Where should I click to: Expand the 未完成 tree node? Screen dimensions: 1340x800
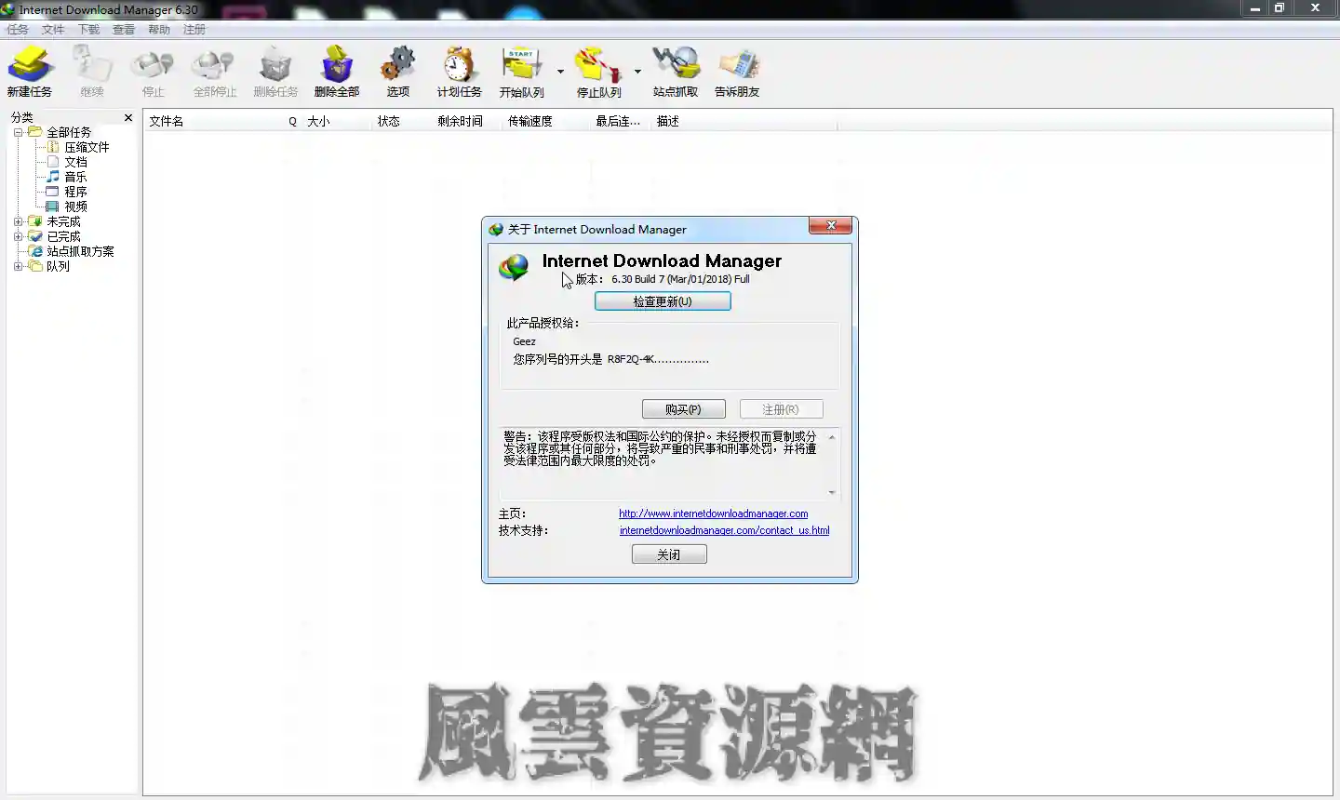[18, 221]
